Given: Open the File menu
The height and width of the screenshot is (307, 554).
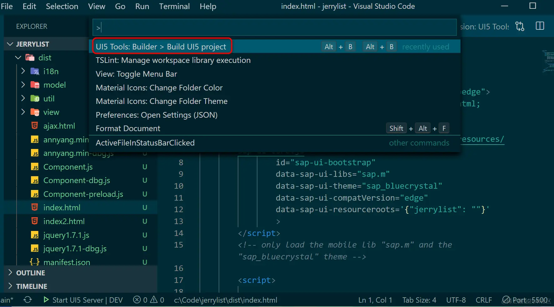Looking at the screenshot, I should pos(7,6).
